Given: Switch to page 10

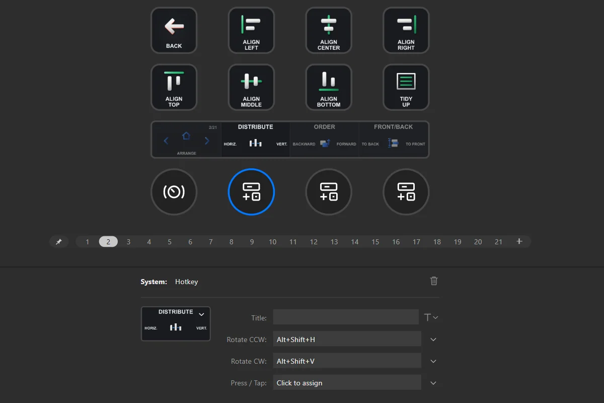Looking at the screenshot, I should pyautogui.click(x=272, y=242).
